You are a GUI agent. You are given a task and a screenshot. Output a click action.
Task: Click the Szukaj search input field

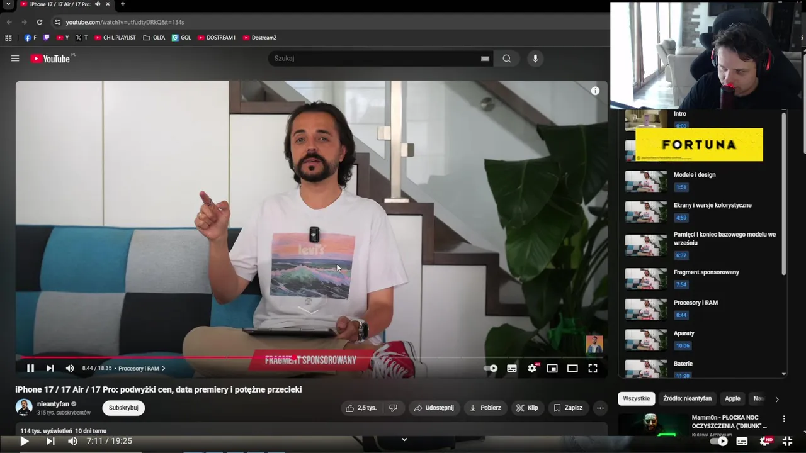(x=375, y=59)
